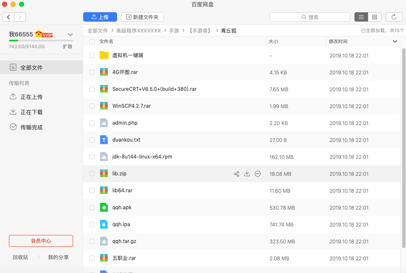
Task: Select the checkbox next to admin.php
Action: tap(92, 123)
